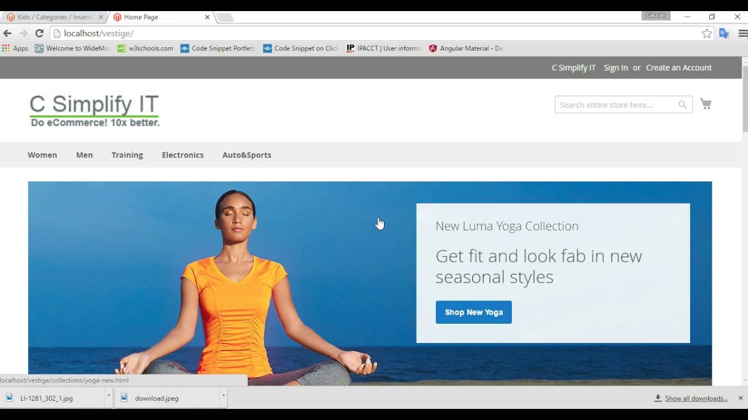Viewport: 748px width, 420px height.
Task: Bookmark page with the star icon
Action: coord(707,33)
